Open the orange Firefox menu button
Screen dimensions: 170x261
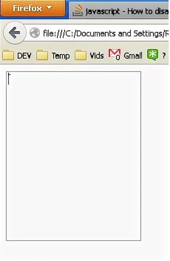(33, 8)
